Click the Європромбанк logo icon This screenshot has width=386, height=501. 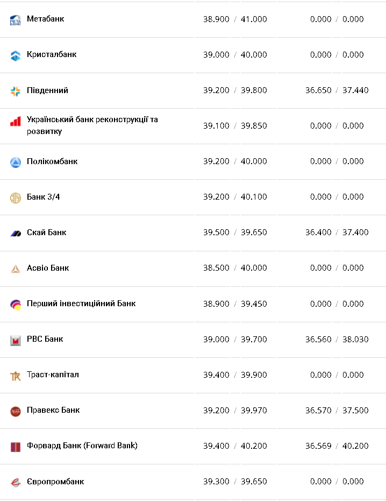tap(15, 482)
